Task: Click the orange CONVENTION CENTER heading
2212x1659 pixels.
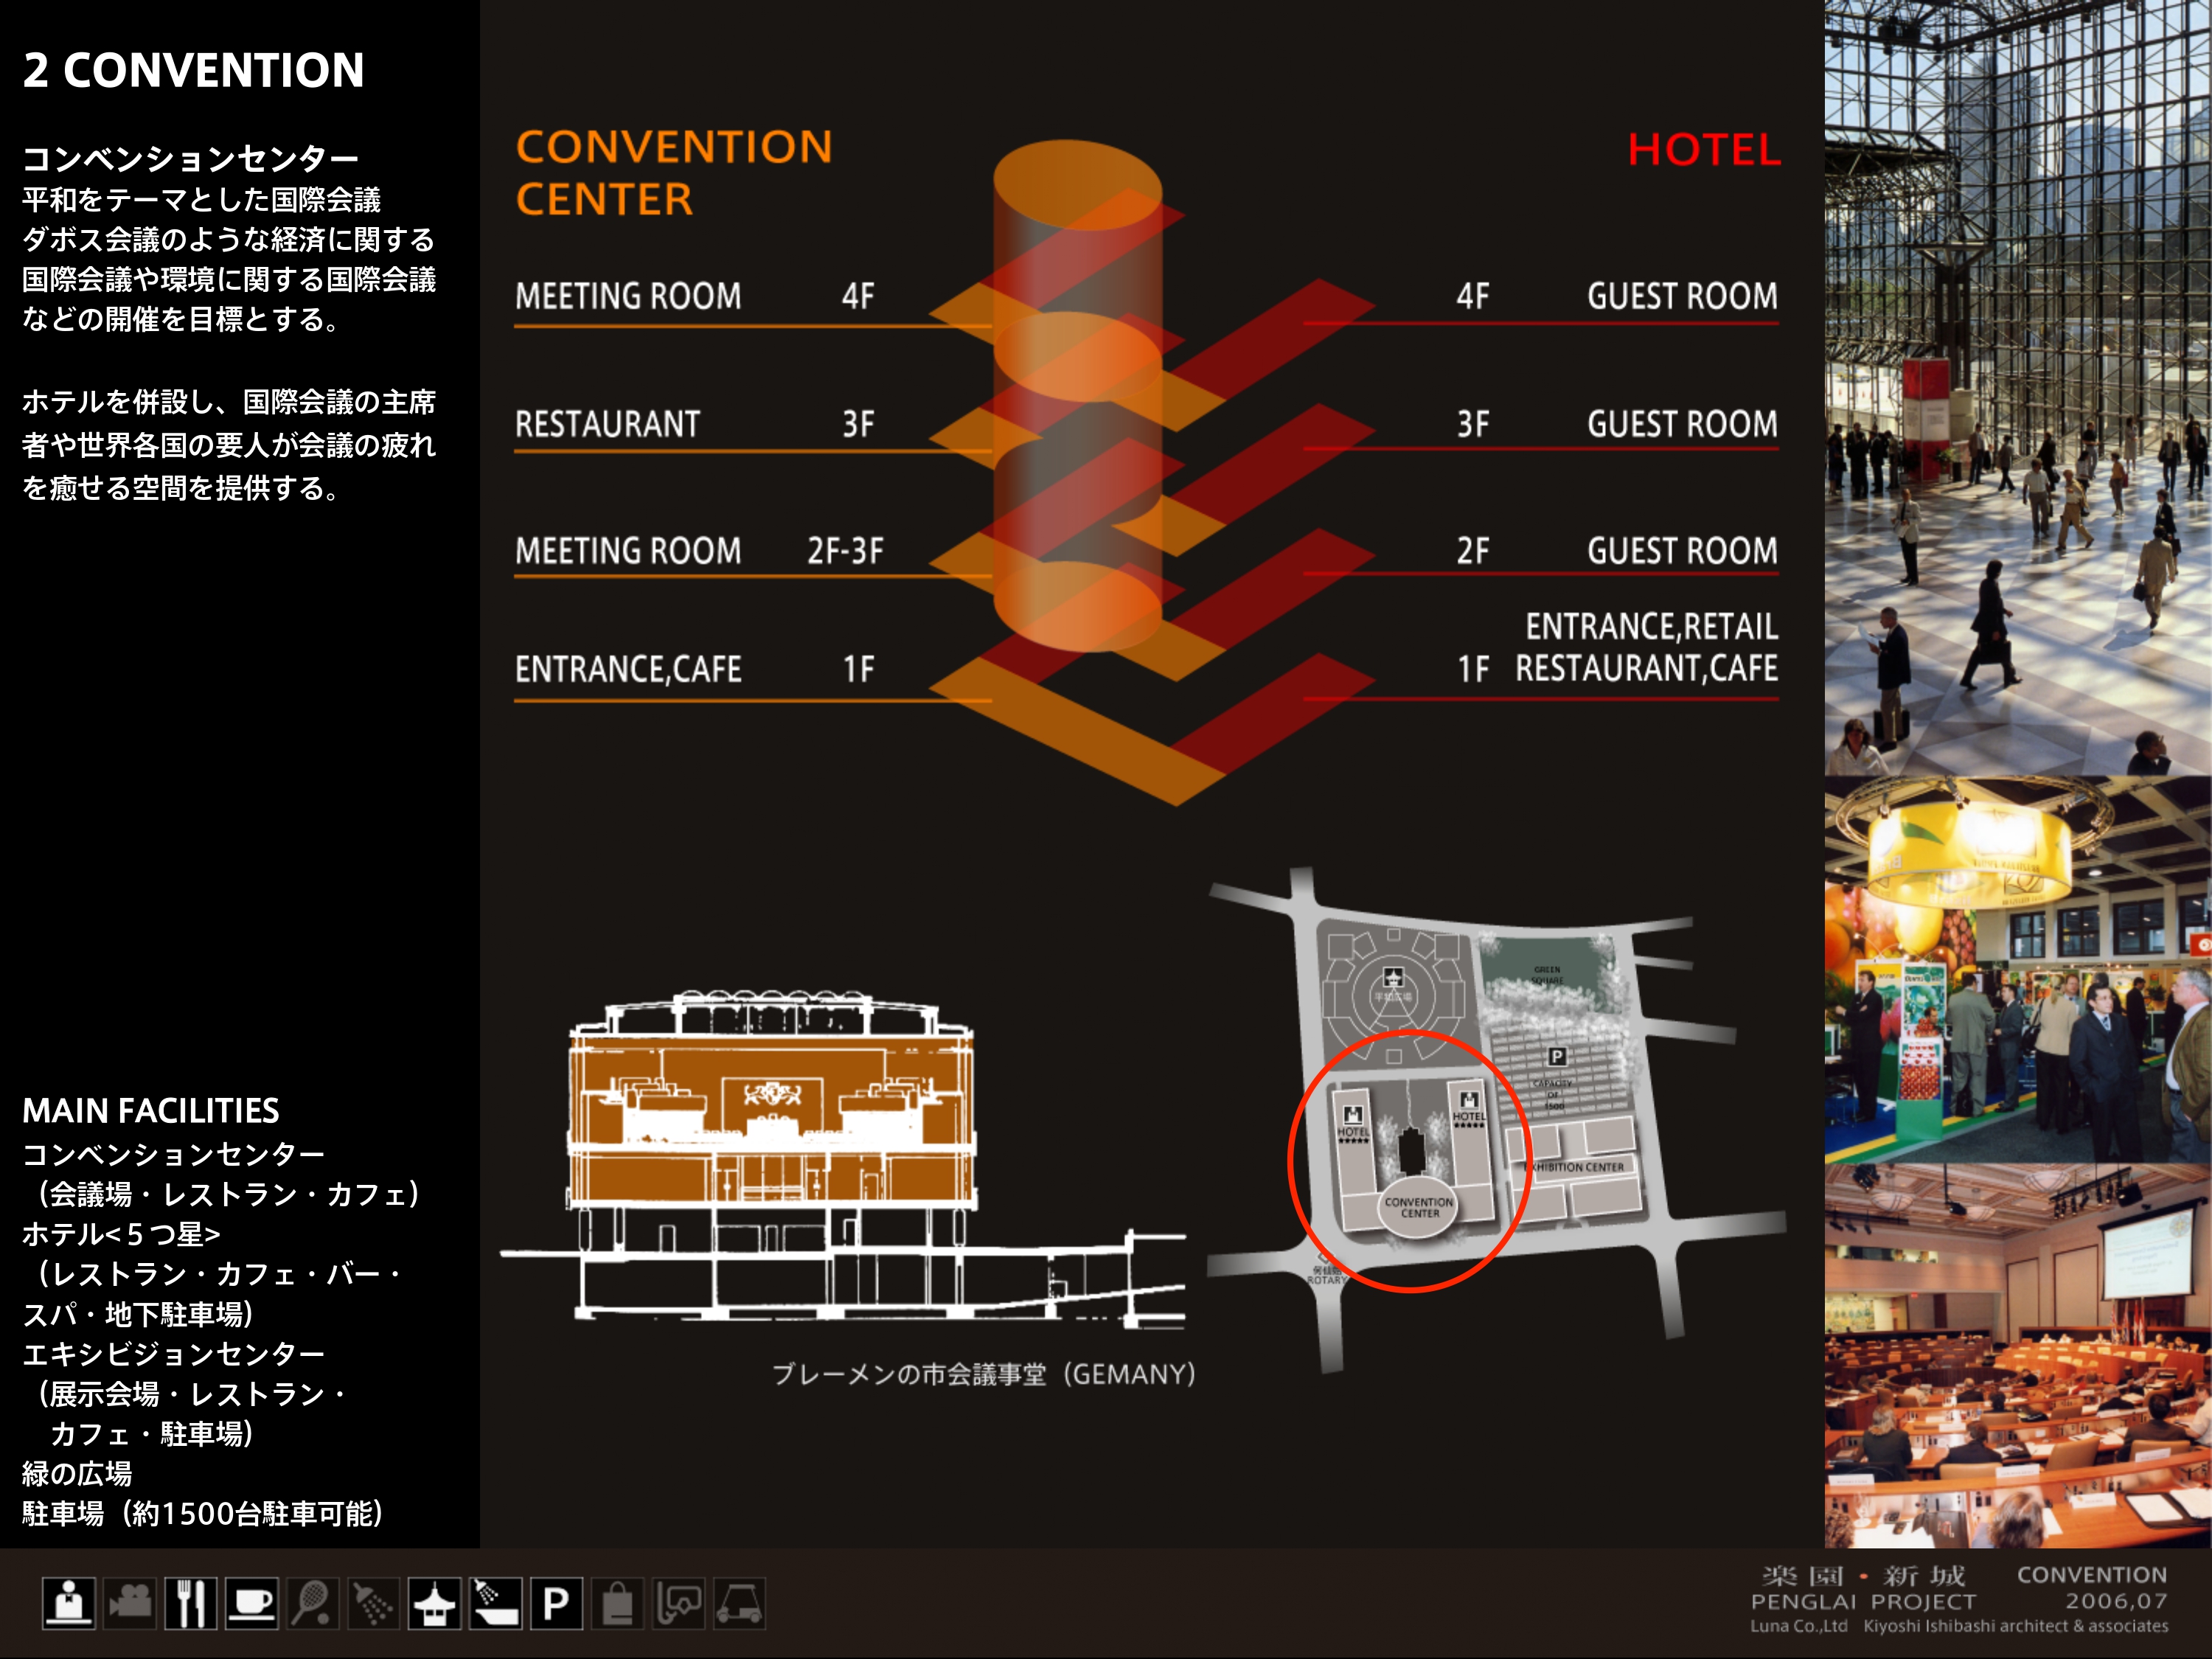Action: (674, 173)
